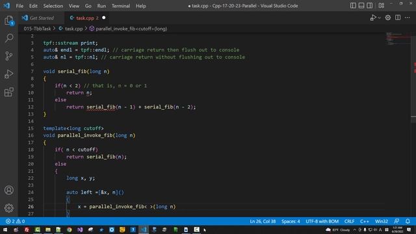Open the Go menu
The height and width of the screenshot is (234, 416).
point(88,6)
